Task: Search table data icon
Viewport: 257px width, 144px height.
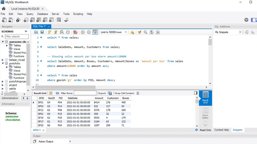Action: [x=59, y=20]
